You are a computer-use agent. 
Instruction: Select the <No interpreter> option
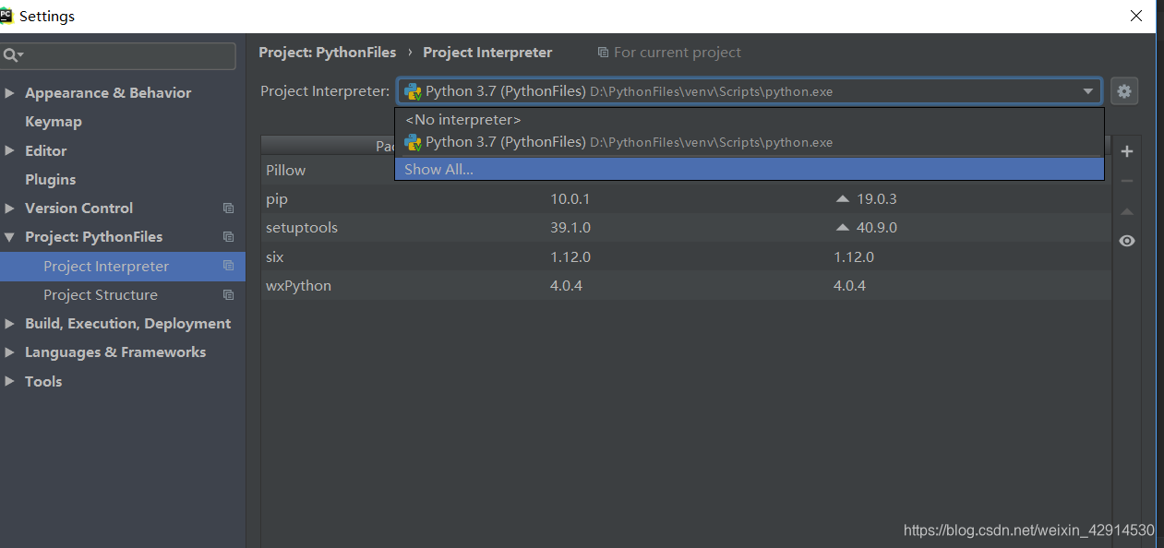coord(750,120)
